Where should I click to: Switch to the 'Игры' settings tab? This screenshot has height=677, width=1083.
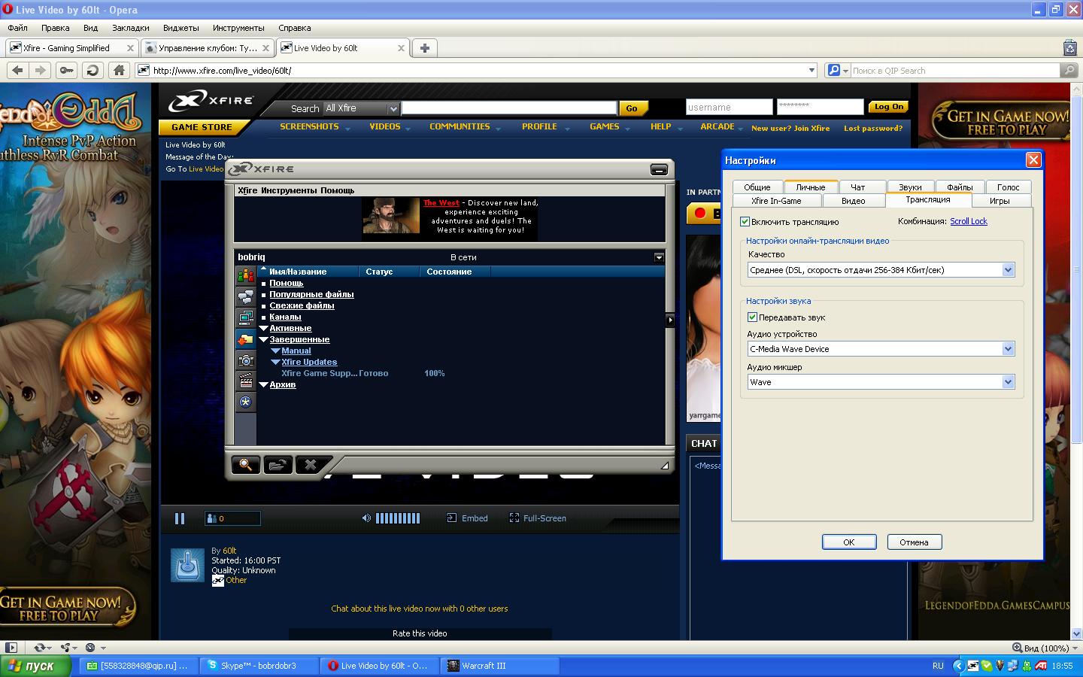pos(1000,201)
